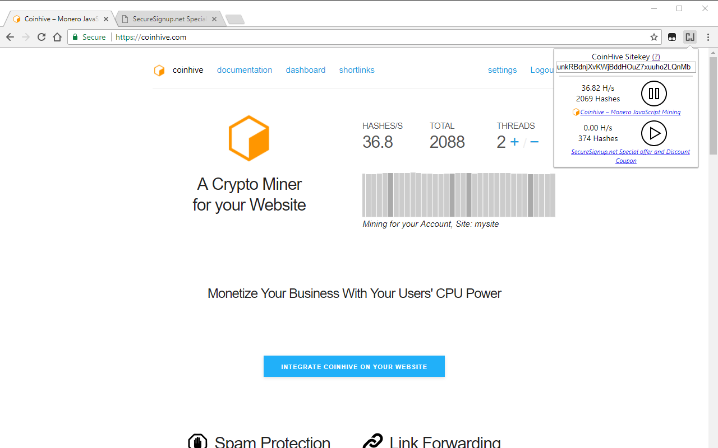Go forward with the forward arrow

(26, 37)
